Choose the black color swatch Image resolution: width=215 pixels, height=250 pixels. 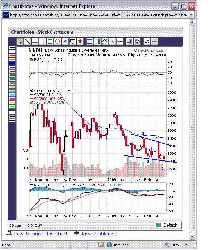12,48
